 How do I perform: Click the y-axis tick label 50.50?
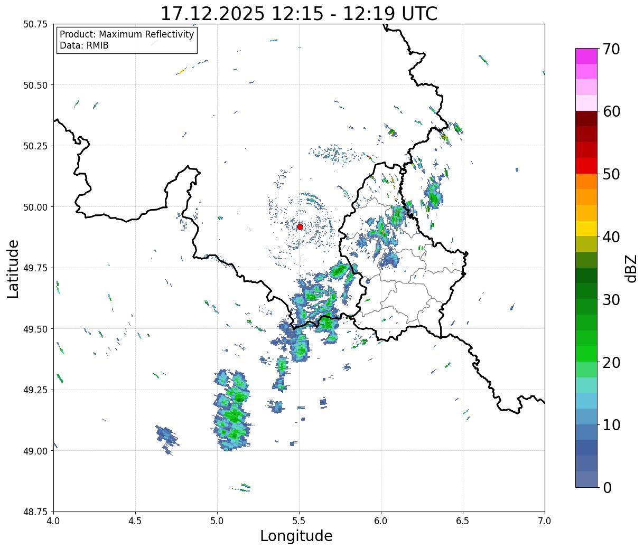(x=35, y=85)
